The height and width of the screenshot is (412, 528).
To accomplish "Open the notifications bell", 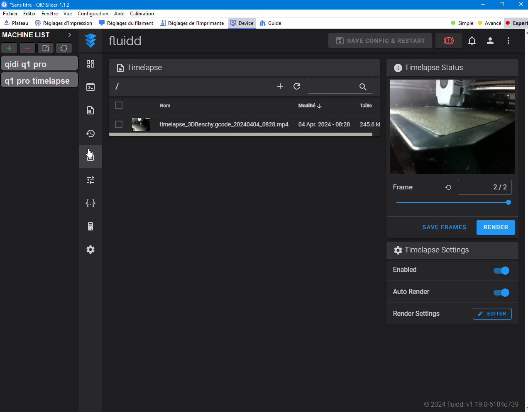I will [x=472, y=41].
